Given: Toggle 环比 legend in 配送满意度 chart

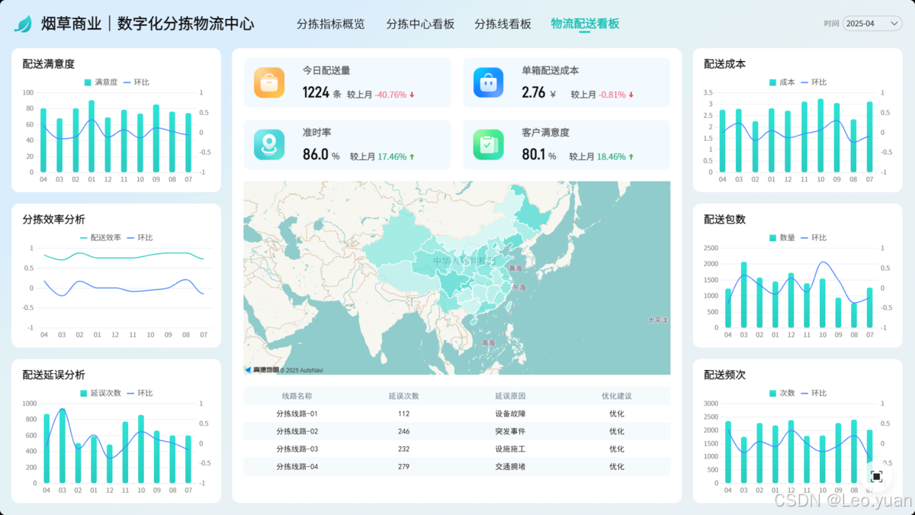Looking at the screenshot, I should pyautogui.click(x=136, y=82).
